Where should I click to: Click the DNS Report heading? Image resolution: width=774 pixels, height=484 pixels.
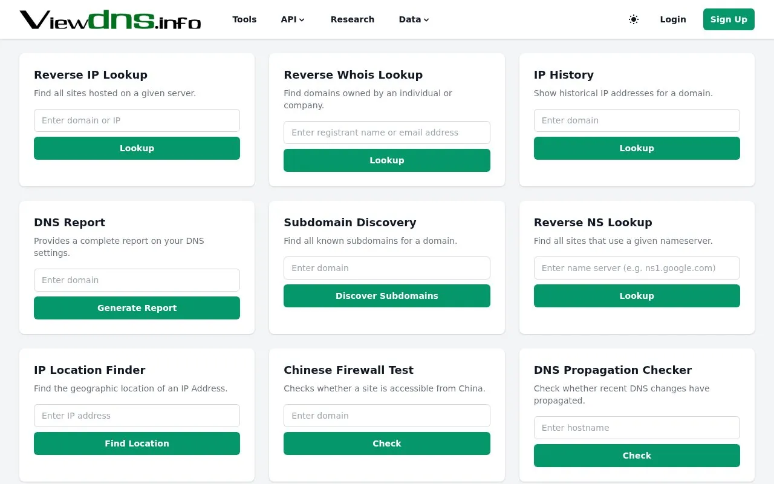(x=70, y=223)
